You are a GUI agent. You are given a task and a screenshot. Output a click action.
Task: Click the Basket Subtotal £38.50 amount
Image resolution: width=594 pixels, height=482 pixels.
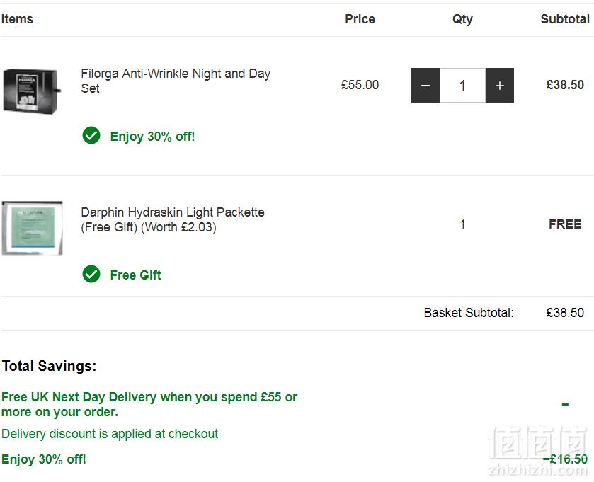(x=565, y=313)
